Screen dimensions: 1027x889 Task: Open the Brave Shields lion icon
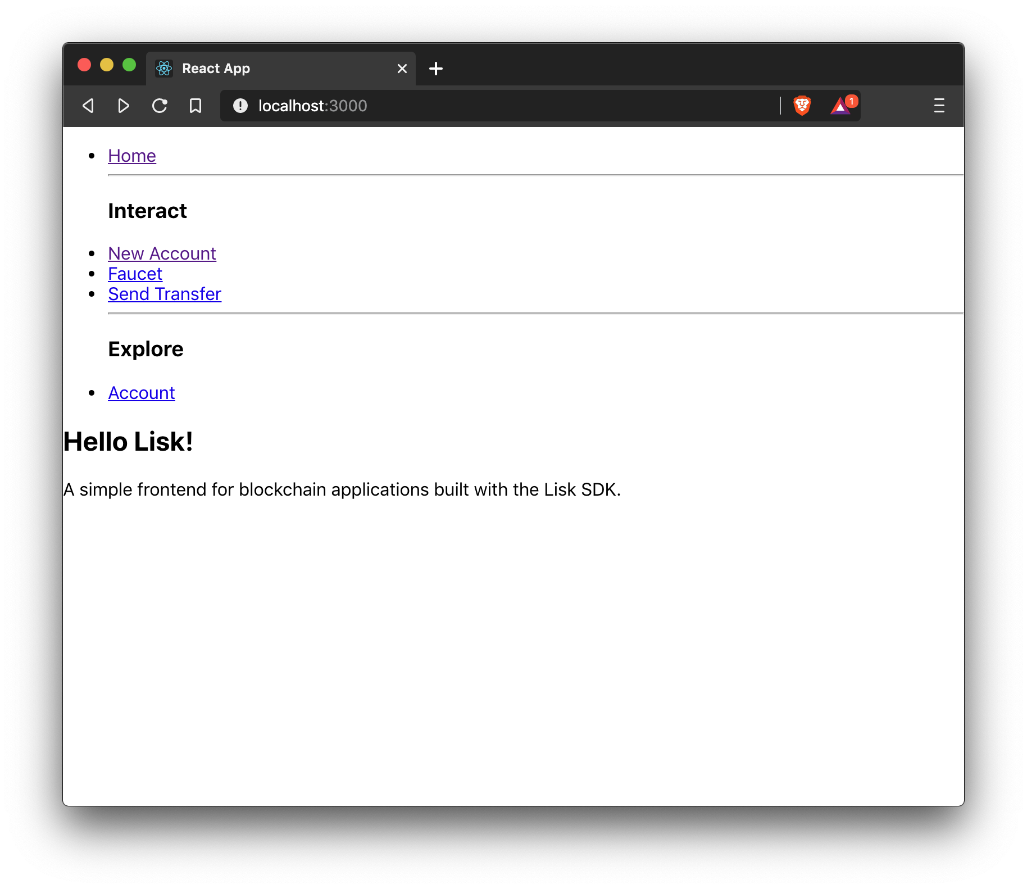tap(802, 106)
